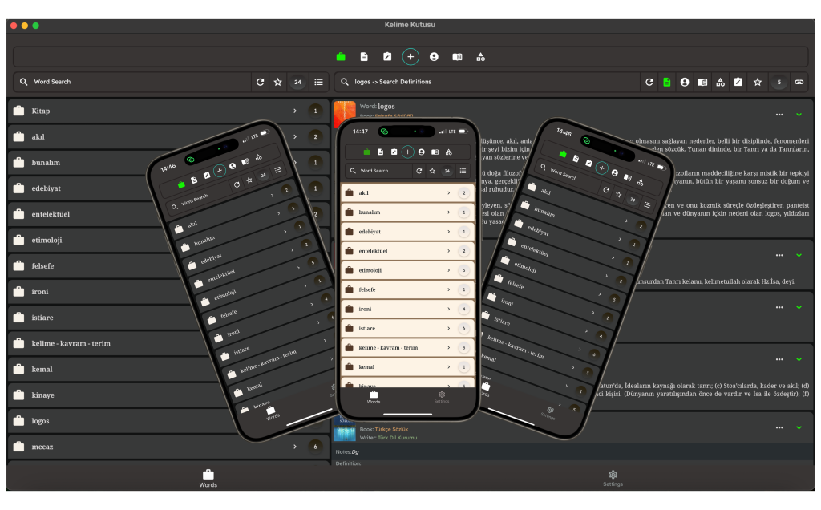This screenshot has height=510, width=821.
Task: Collapse the Word: logos card with its green chevron
Action: pos(799,115)
